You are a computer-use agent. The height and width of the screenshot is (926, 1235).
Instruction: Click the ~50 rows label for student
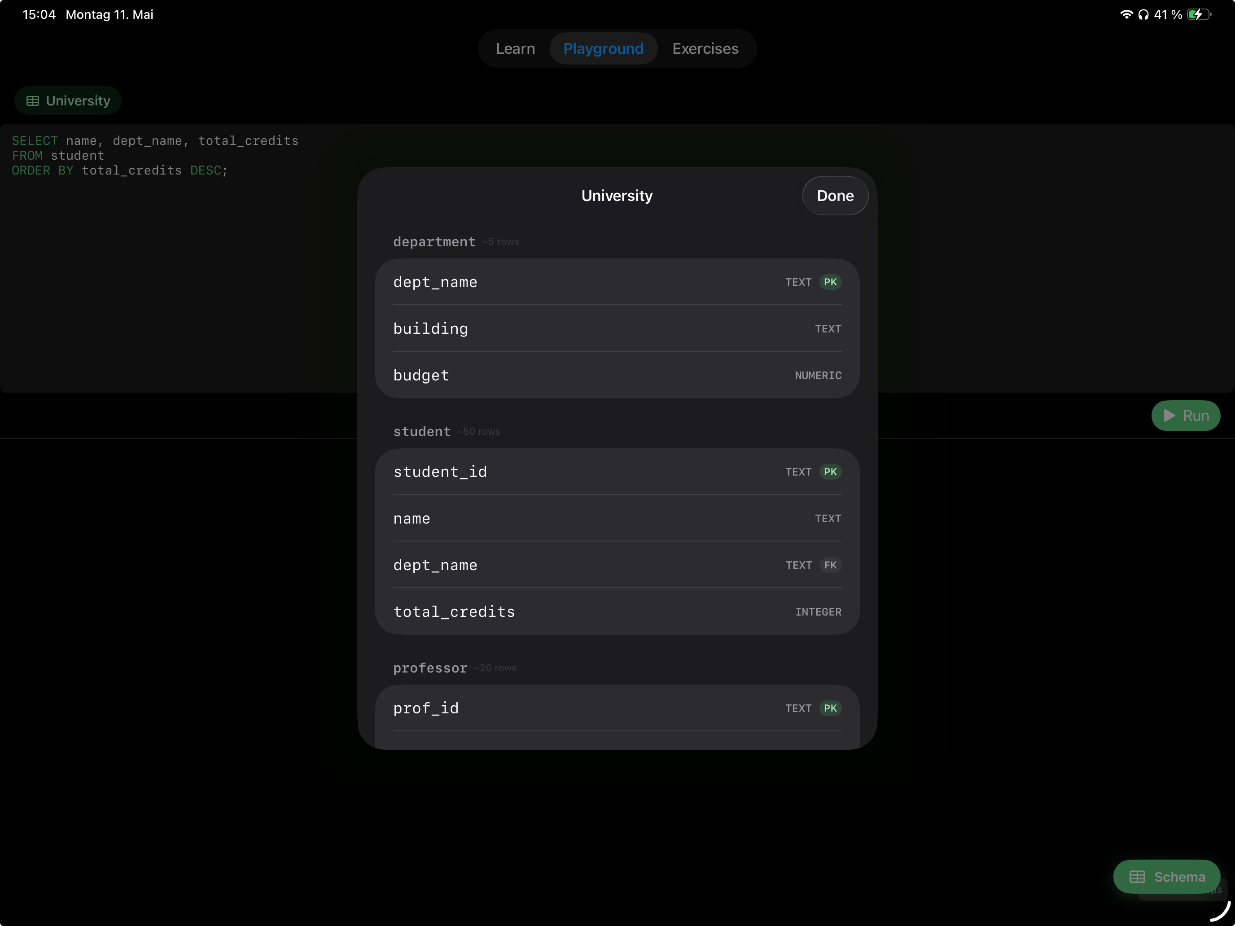[x=478, y=432]
